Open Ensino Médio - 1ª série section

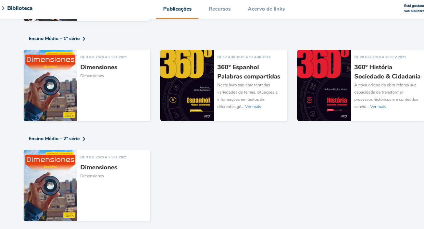click(54, 39)
